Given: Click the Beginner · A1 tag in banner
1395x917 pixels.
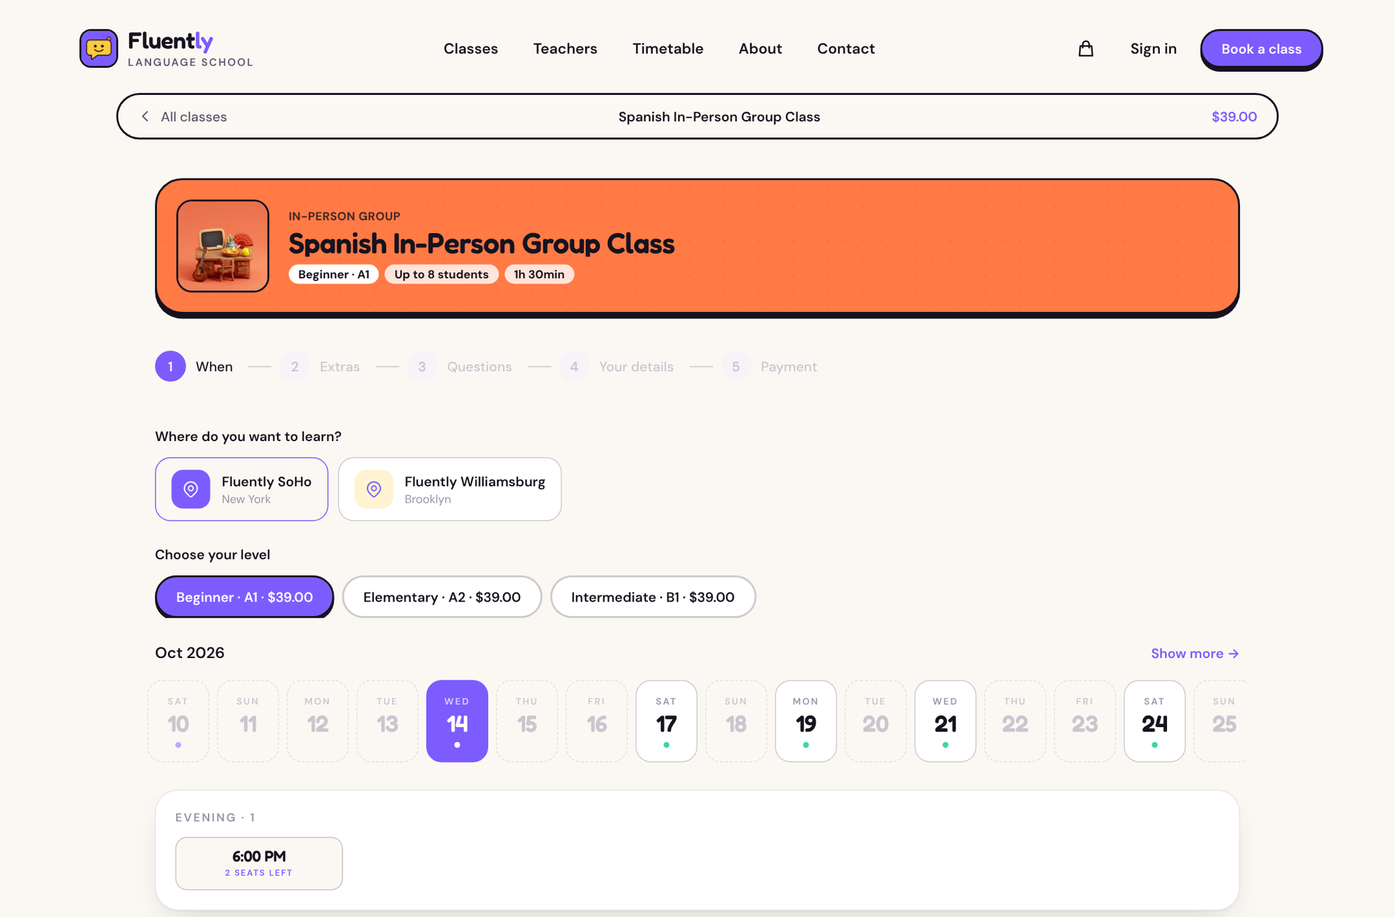Looking at the screenshot, I should 333,274.
